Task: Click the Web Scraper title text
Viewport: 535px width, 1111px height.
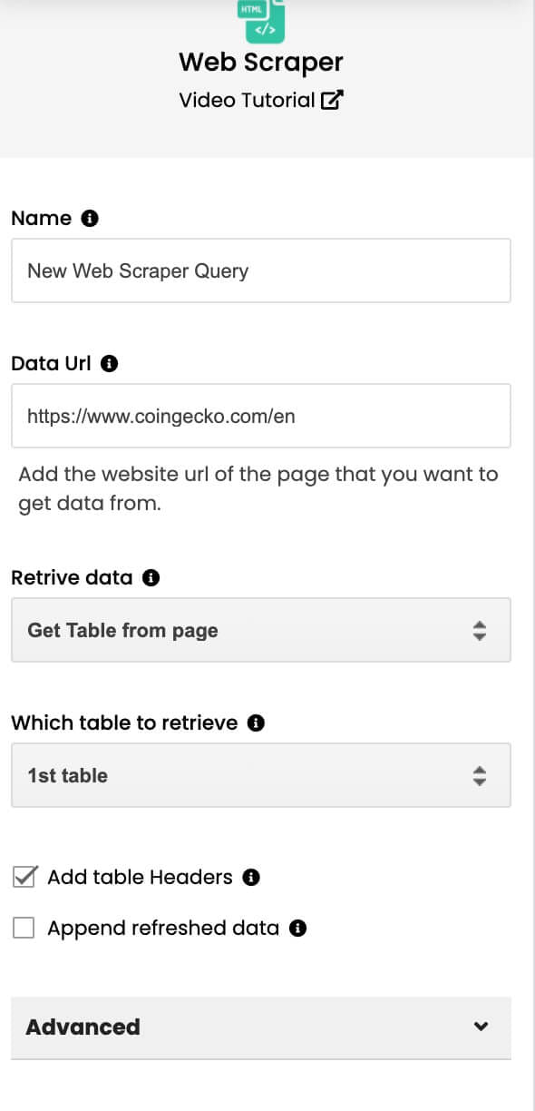Action: tap(261, 62)
